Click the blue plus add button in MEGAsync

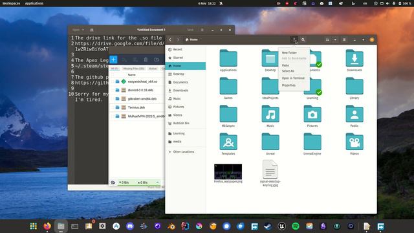[114, 60]
